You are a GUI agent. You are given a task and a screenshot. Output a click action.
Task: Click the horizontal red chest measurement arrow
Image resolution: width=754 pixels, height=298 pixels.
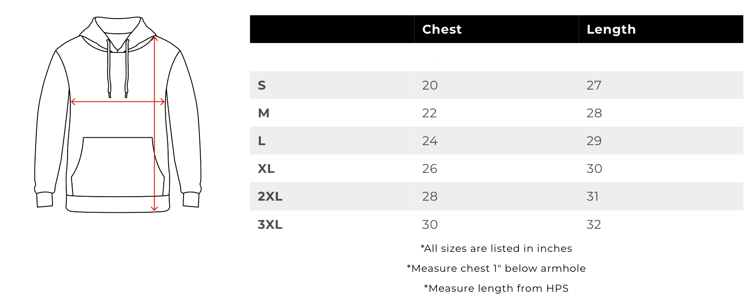click(x=117, y=102)
